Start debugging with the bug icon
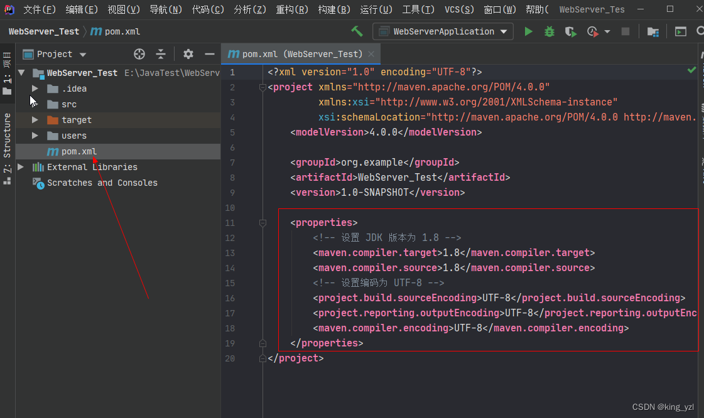704x418 pixels. pos(549,31)
